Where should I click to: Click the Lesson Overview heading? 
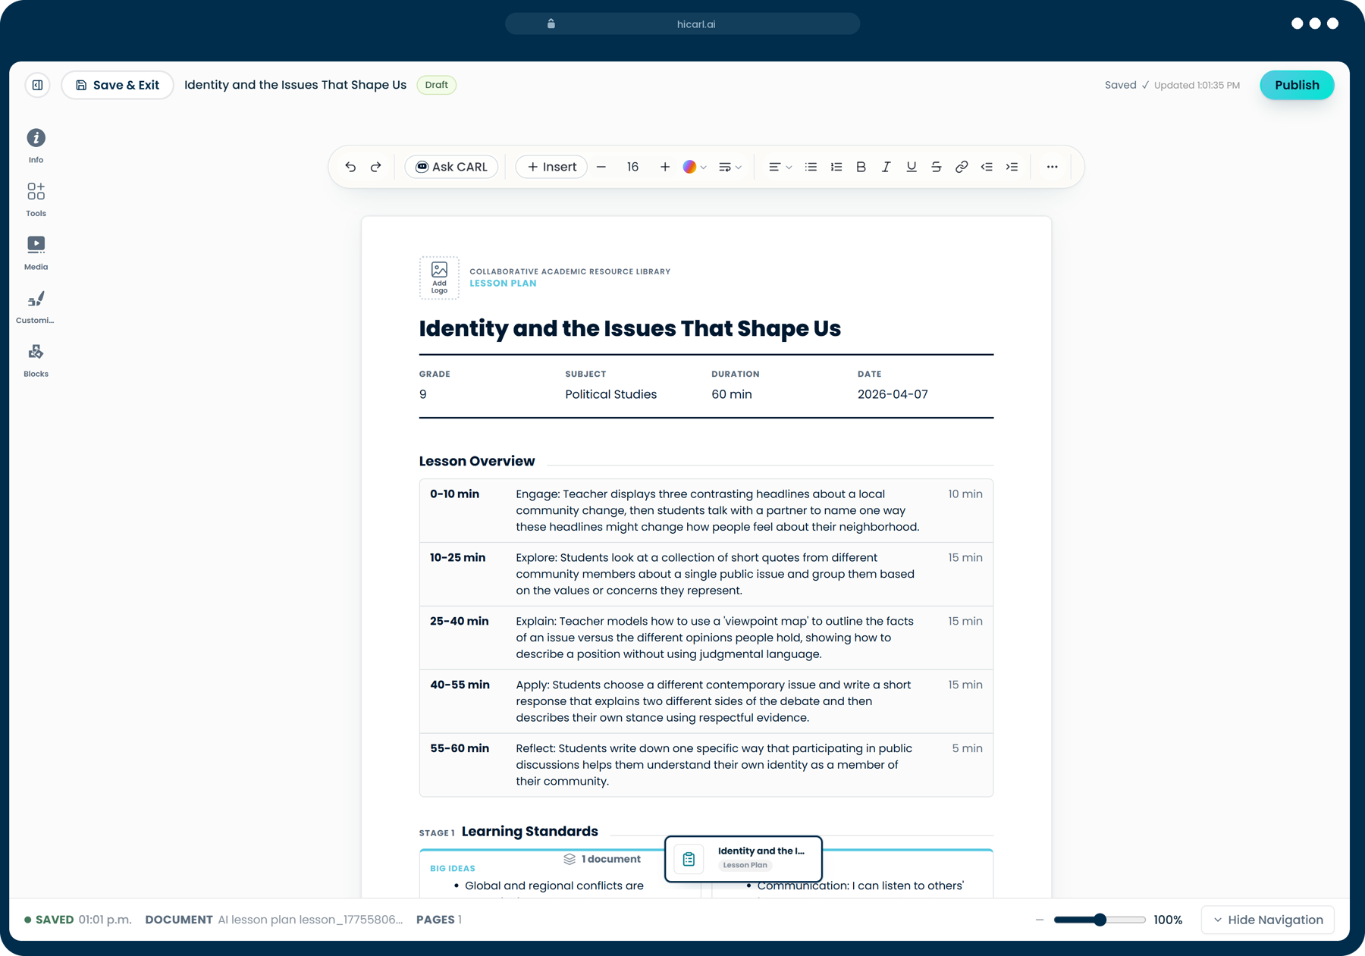coord(477,461)
